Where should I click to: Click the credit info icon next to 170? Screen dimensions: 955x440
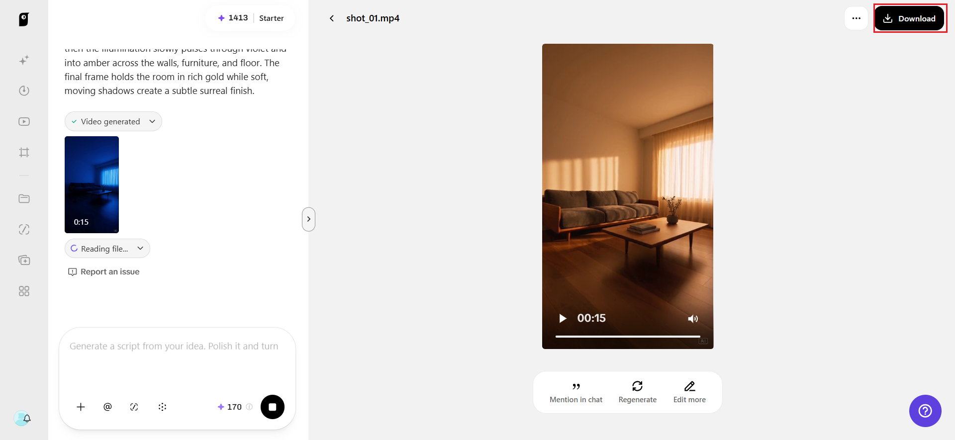pos(249,407)
